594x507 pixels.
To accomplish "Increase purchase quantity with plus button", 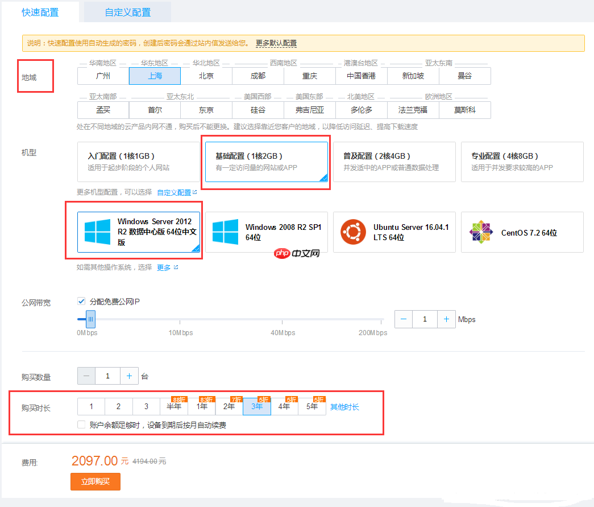I will point(129,376).
